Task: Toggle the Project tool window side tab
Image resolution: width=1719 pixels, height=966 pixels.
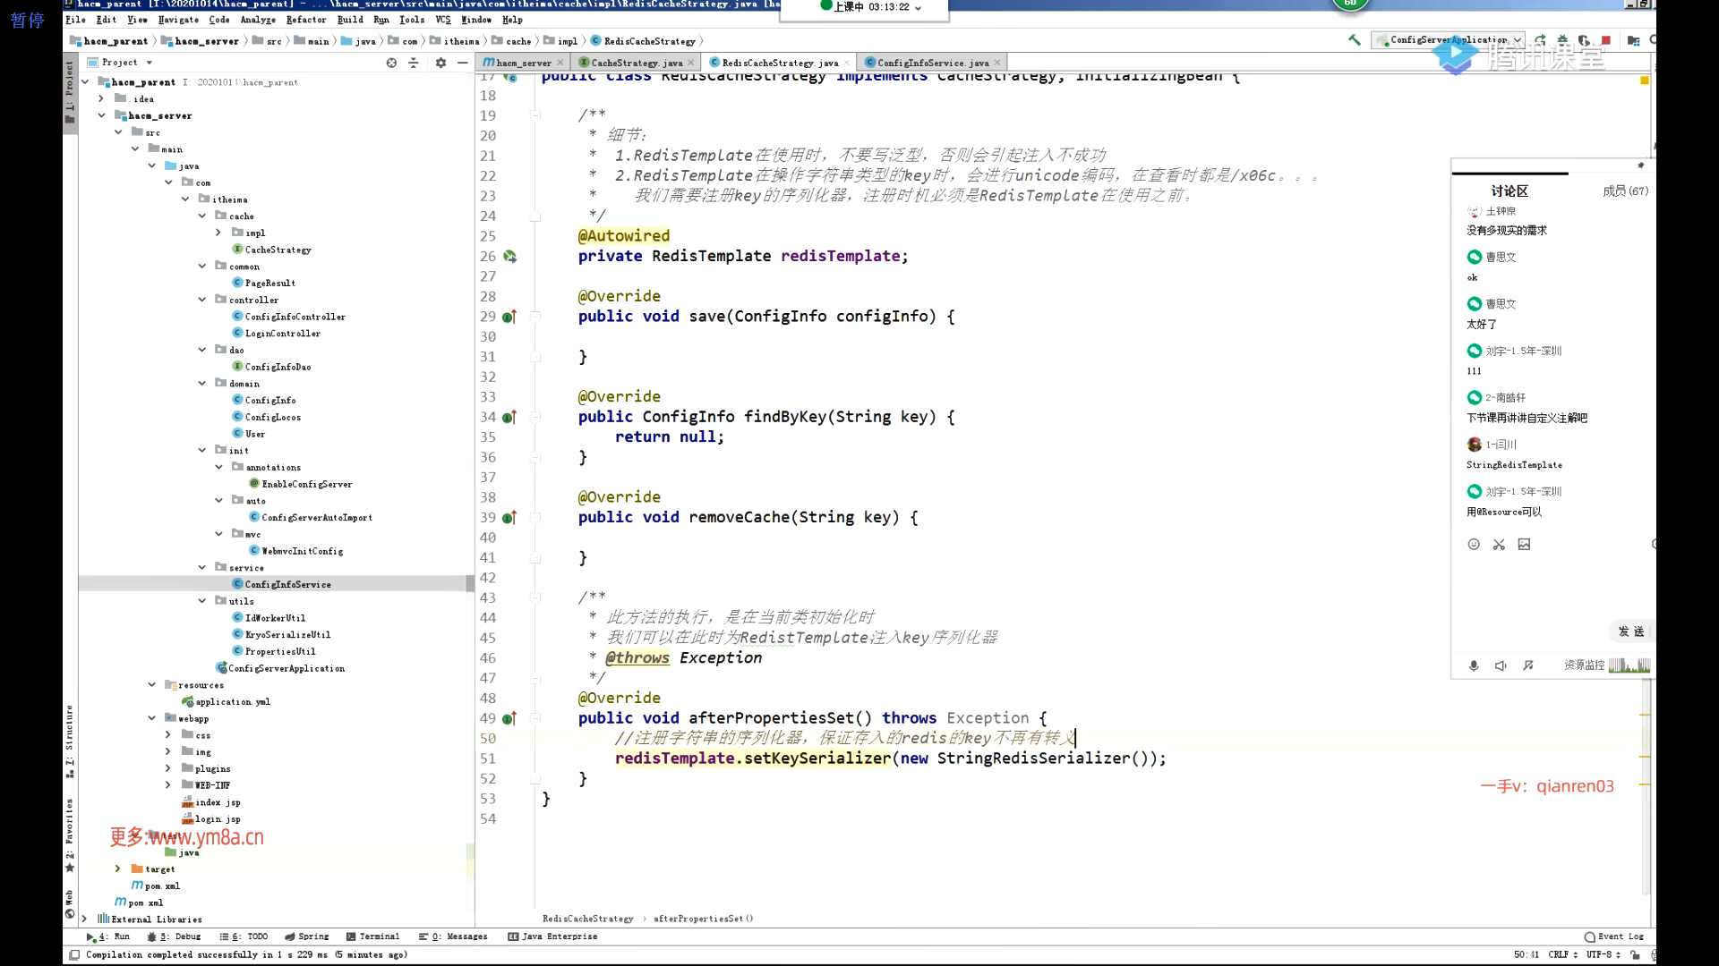Action: (x=69, y=89)
